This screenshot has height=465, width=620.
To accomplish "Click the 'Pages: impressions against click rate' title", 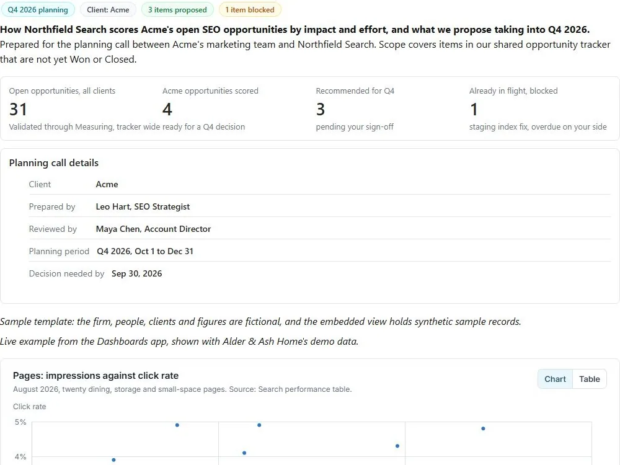I will (95, 376).
